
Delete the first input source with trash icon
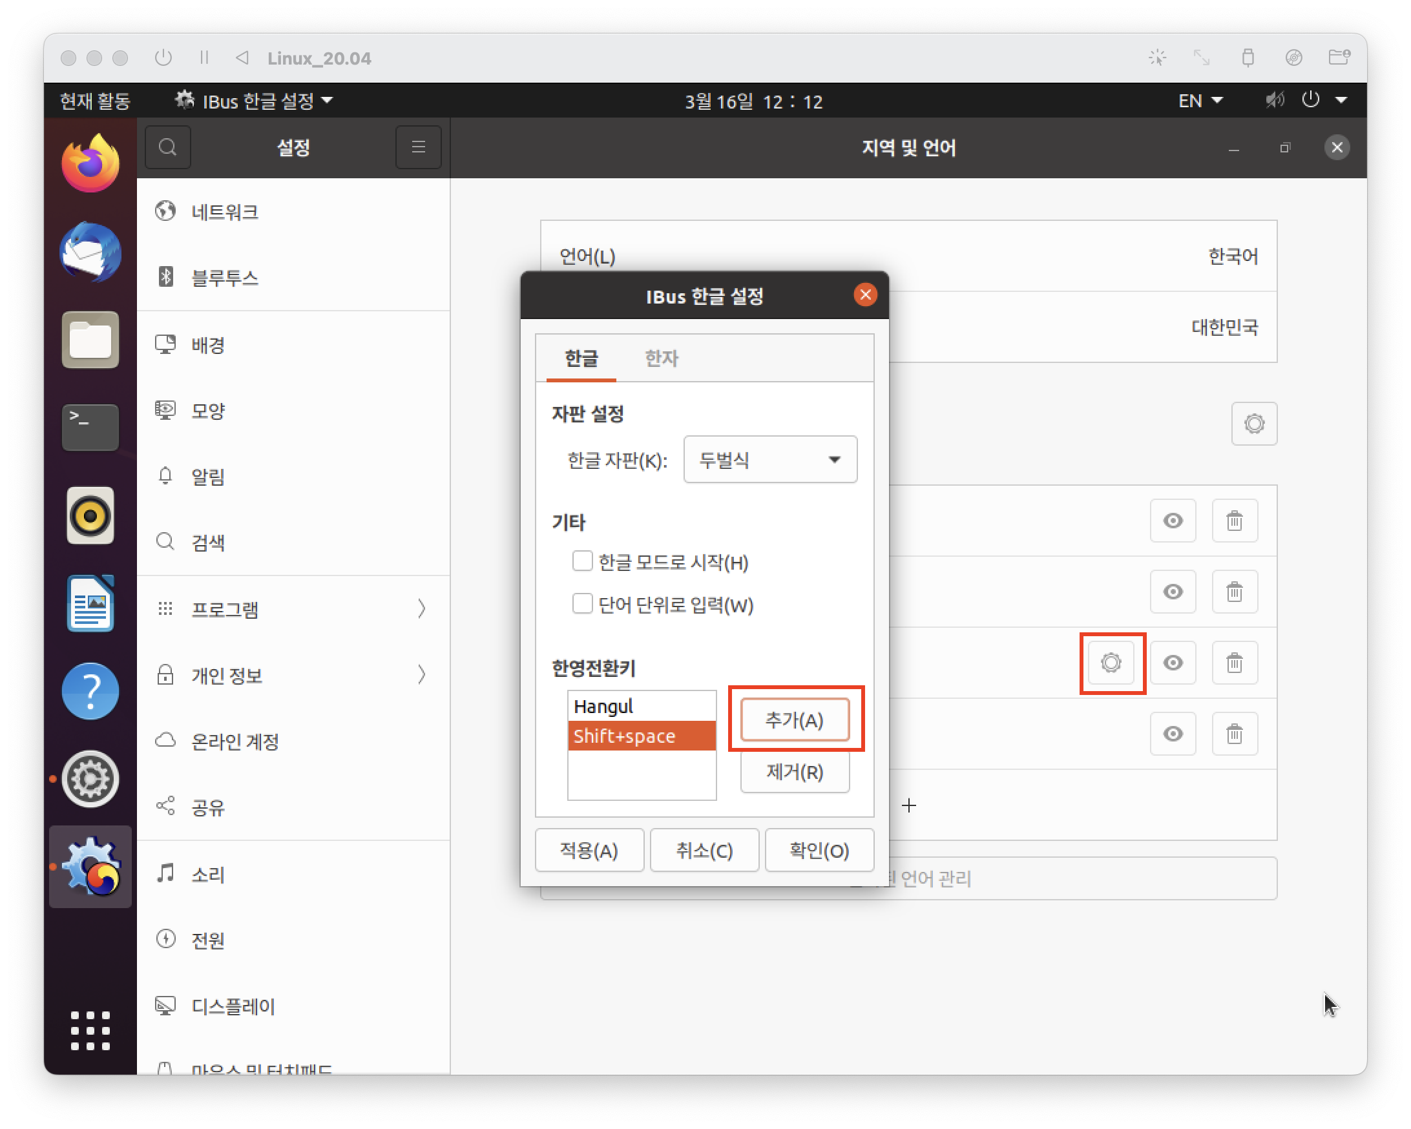[x=1234, y=521]
